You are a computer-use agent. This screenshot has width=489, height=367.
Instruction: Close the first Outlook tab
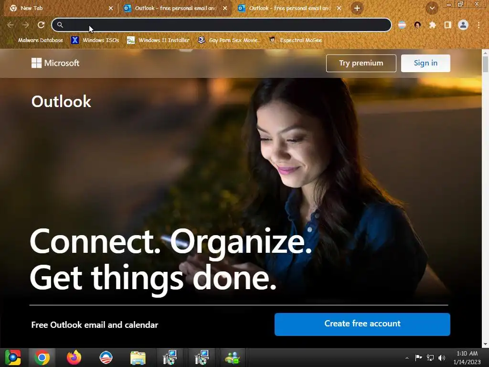(225, 9)
